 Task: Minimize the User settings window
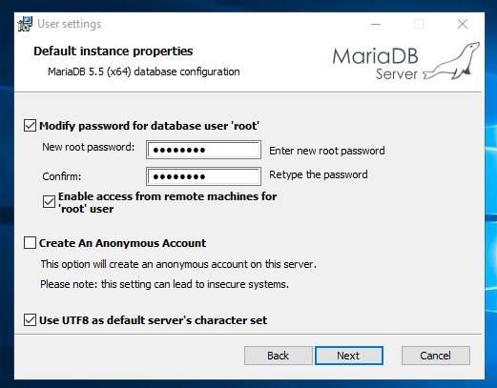pos(376,24)
